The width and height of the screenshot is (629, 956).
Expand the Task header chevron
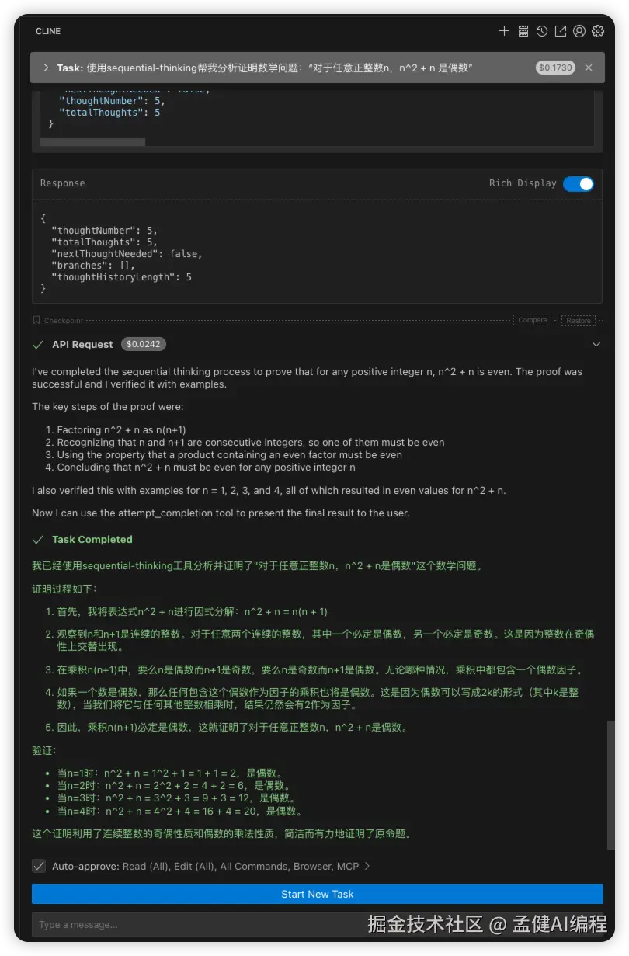(x=46, y=68)
